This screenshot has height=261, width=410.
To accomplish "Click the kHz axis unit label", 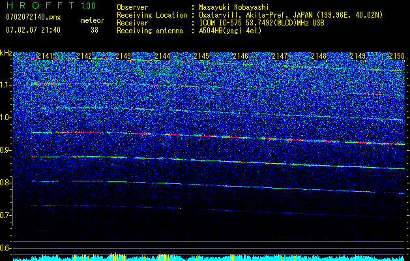I will tap(6, 53).
